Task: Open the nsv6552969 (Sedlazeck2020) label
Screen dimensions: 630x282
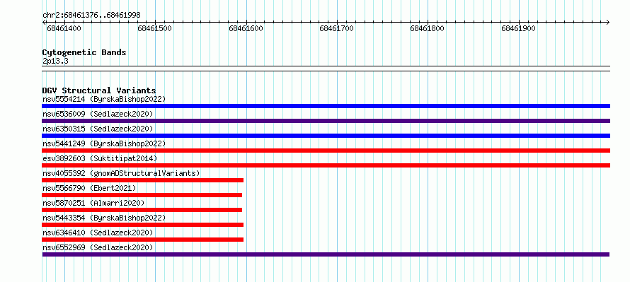Action: tap(98, 247)
